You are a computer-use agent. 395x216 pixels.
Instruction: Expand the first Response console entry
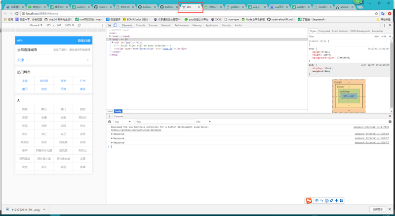pyautogui.click(x=112, y=134)
